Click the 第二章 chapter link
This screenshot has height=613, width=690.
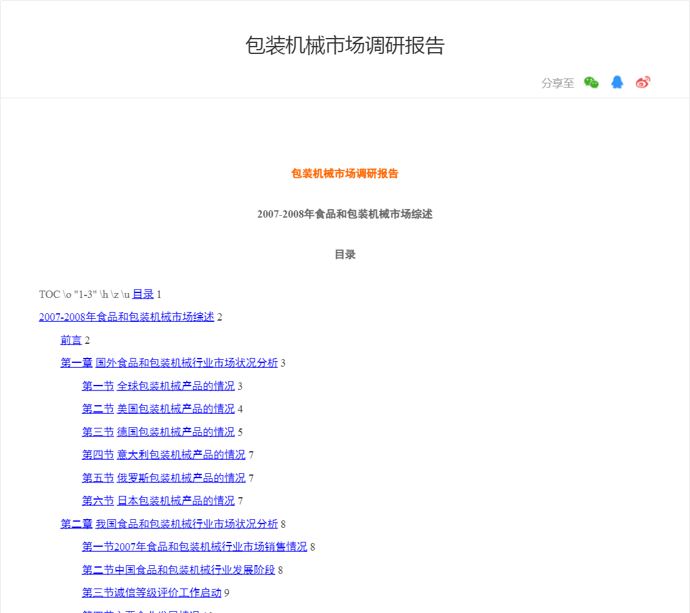coord(76,524)
